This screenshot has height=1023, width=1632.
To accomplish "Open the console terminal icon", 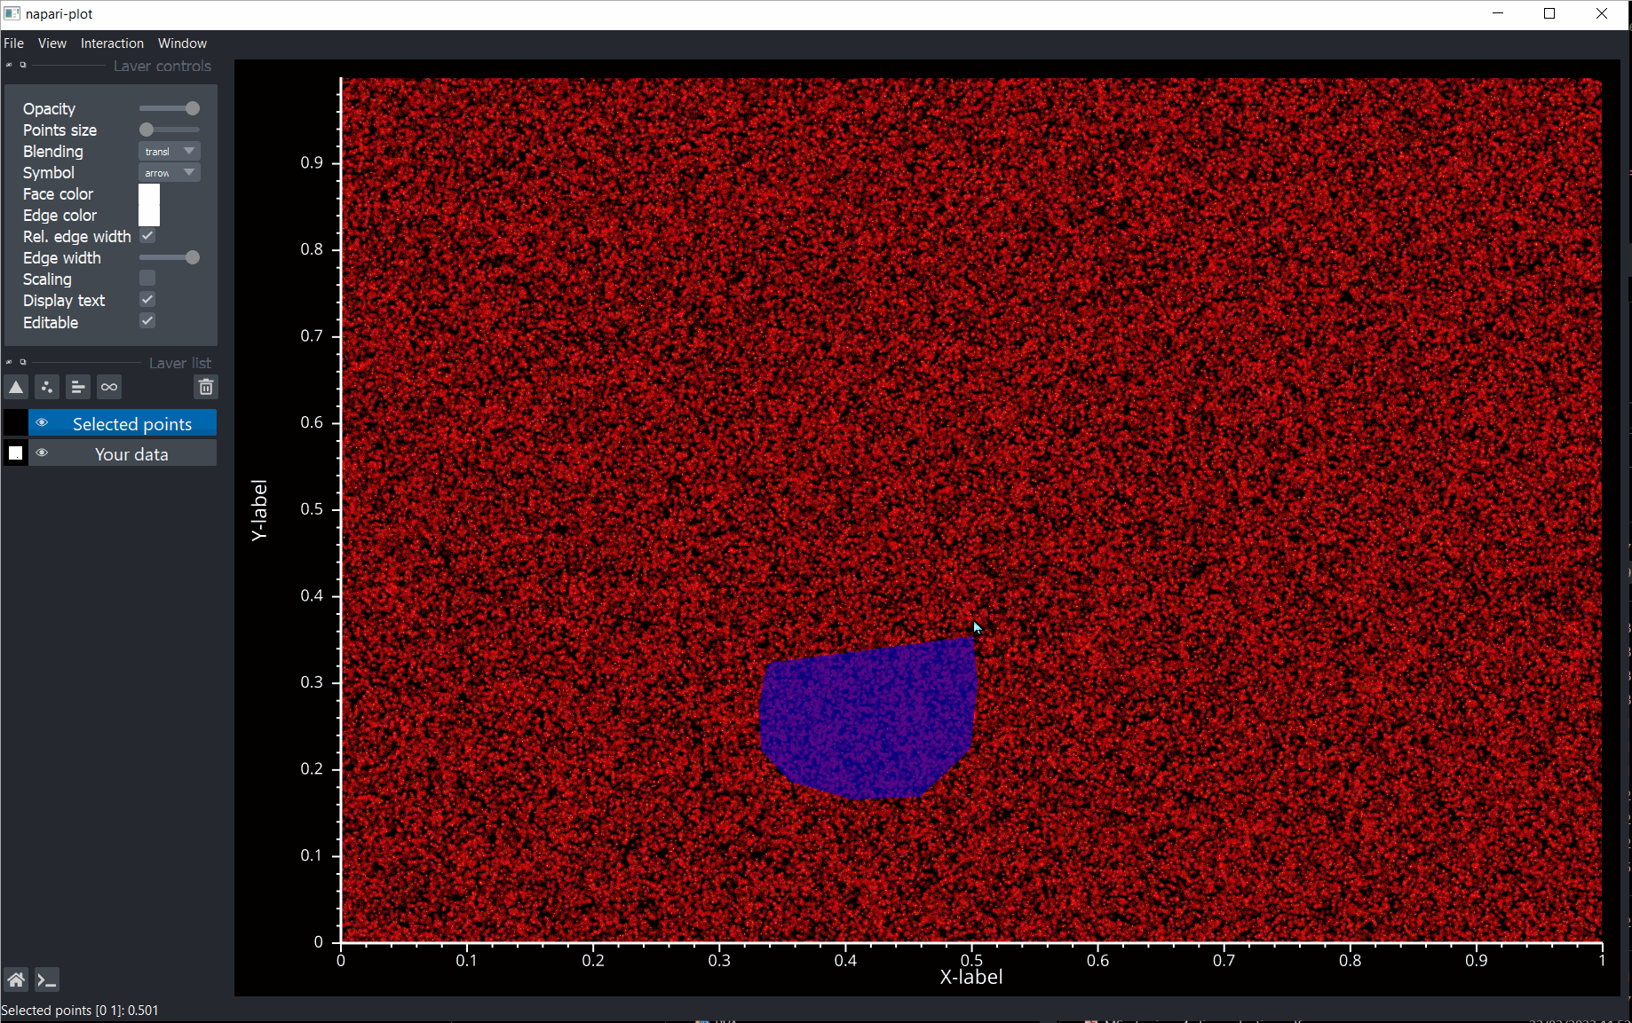I will click(x=47, y=980).
